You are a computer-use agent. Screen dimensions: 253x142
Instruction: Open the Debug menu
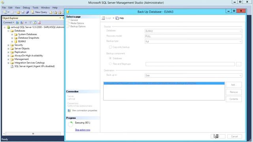click(26, 7)
